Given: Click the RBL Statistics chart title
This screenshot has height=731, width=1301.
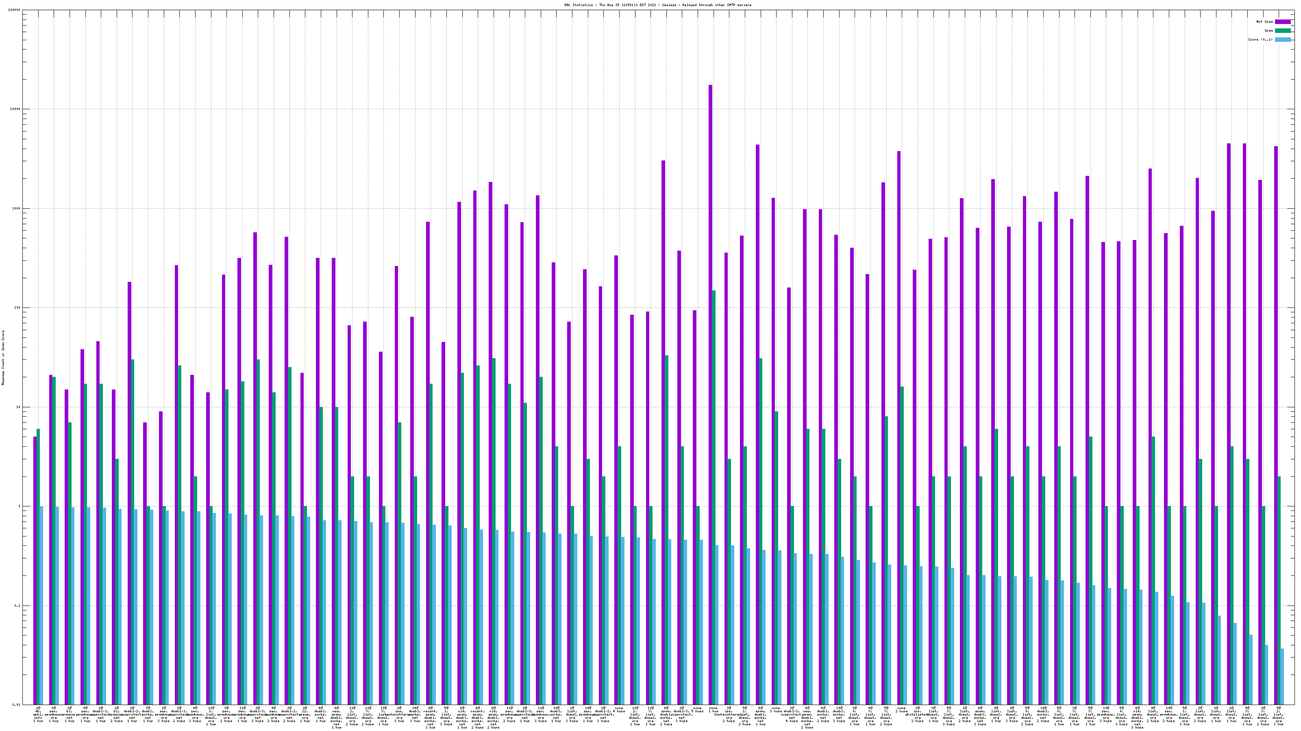Looking at the screenshot, I should pyautogui.click(x=657, y=5).
